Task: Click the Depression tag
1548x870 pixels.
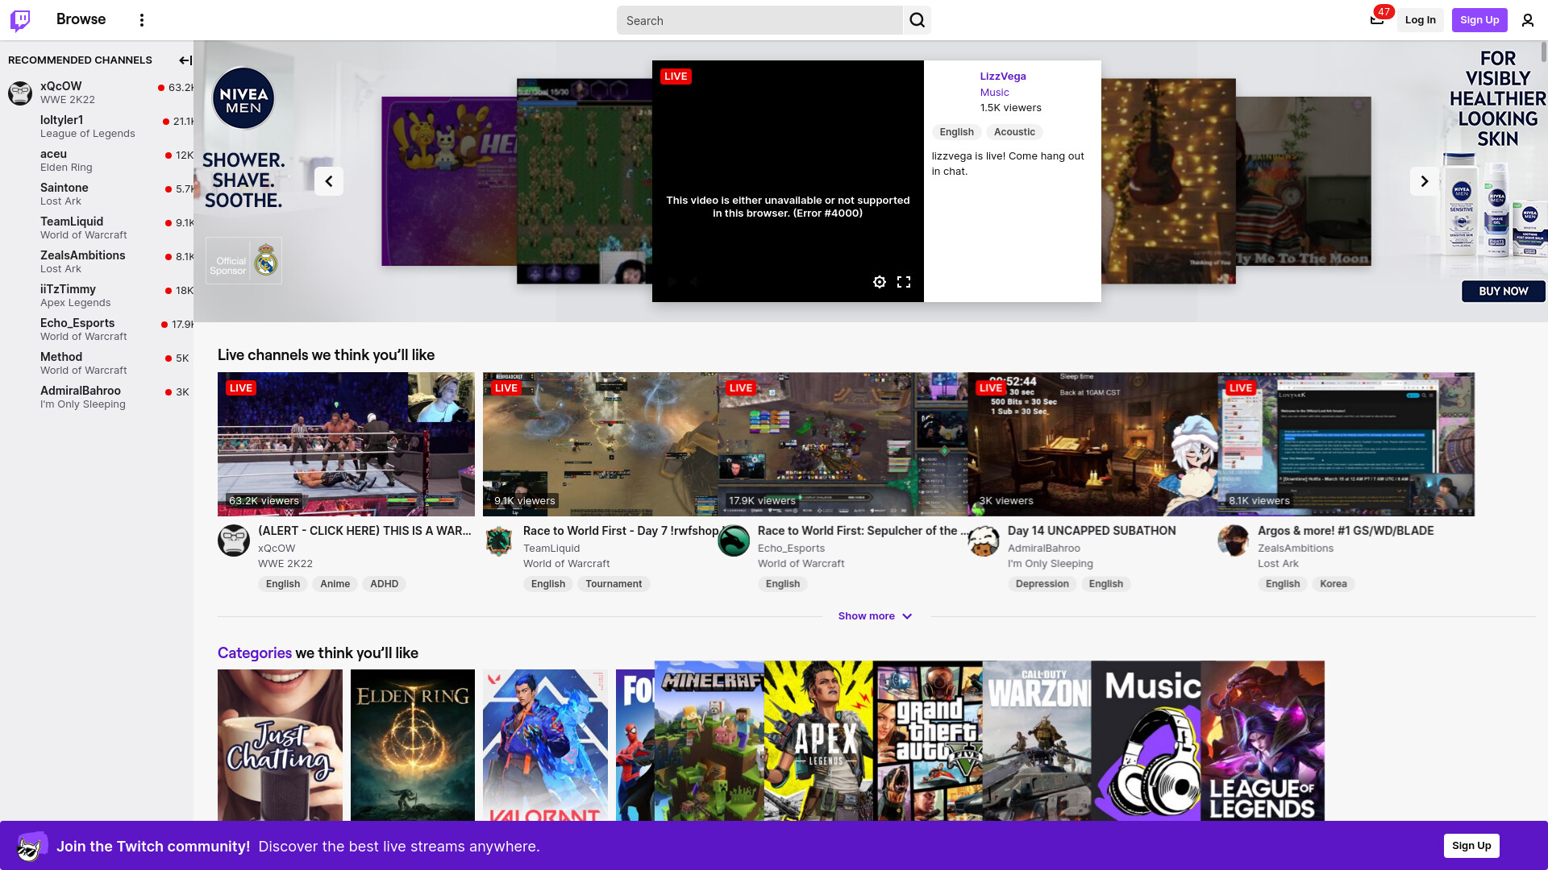Action: (1042, 584)
